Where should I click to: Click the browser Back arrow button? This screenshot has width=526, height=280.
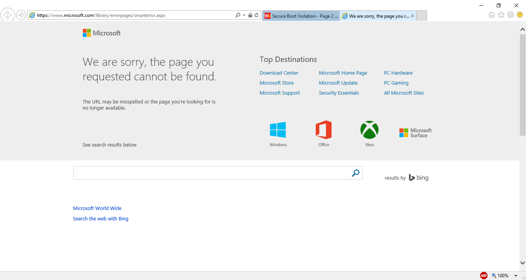8,15
